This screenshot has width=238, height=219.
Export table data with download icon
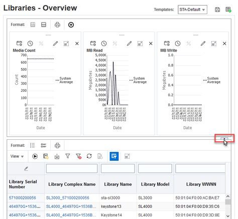pyautogui.click(x=57, y=156)
